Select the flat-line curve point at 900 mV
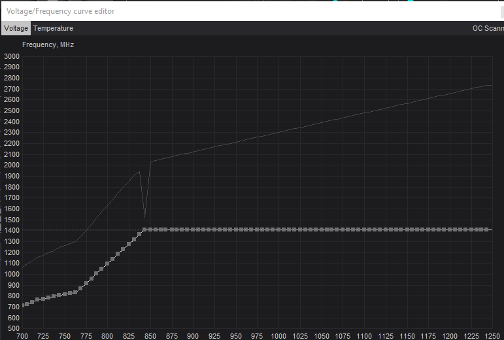Viewport: 504px width, 340px height. (193, 229)
